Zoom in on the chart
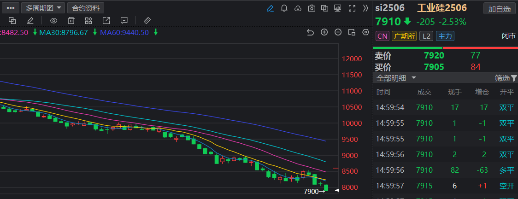The width and height of the screenshot is (518, 199). (324, 32)
